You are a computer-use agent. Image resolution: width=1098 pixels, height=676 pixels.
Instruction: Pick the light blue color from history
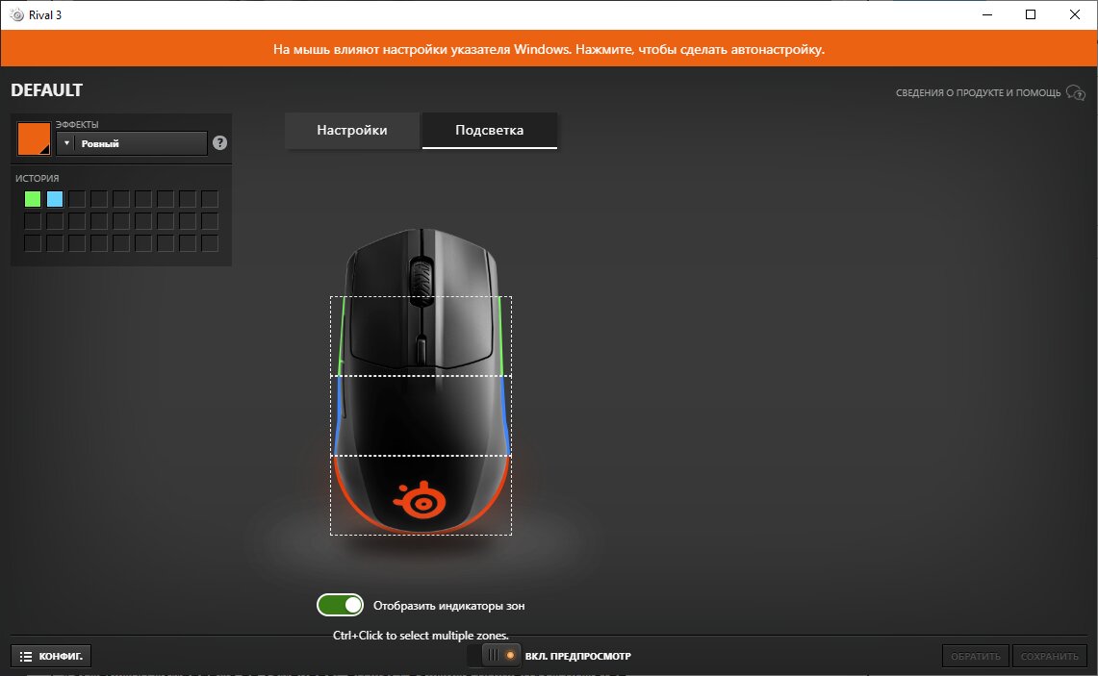coord(55,199)
